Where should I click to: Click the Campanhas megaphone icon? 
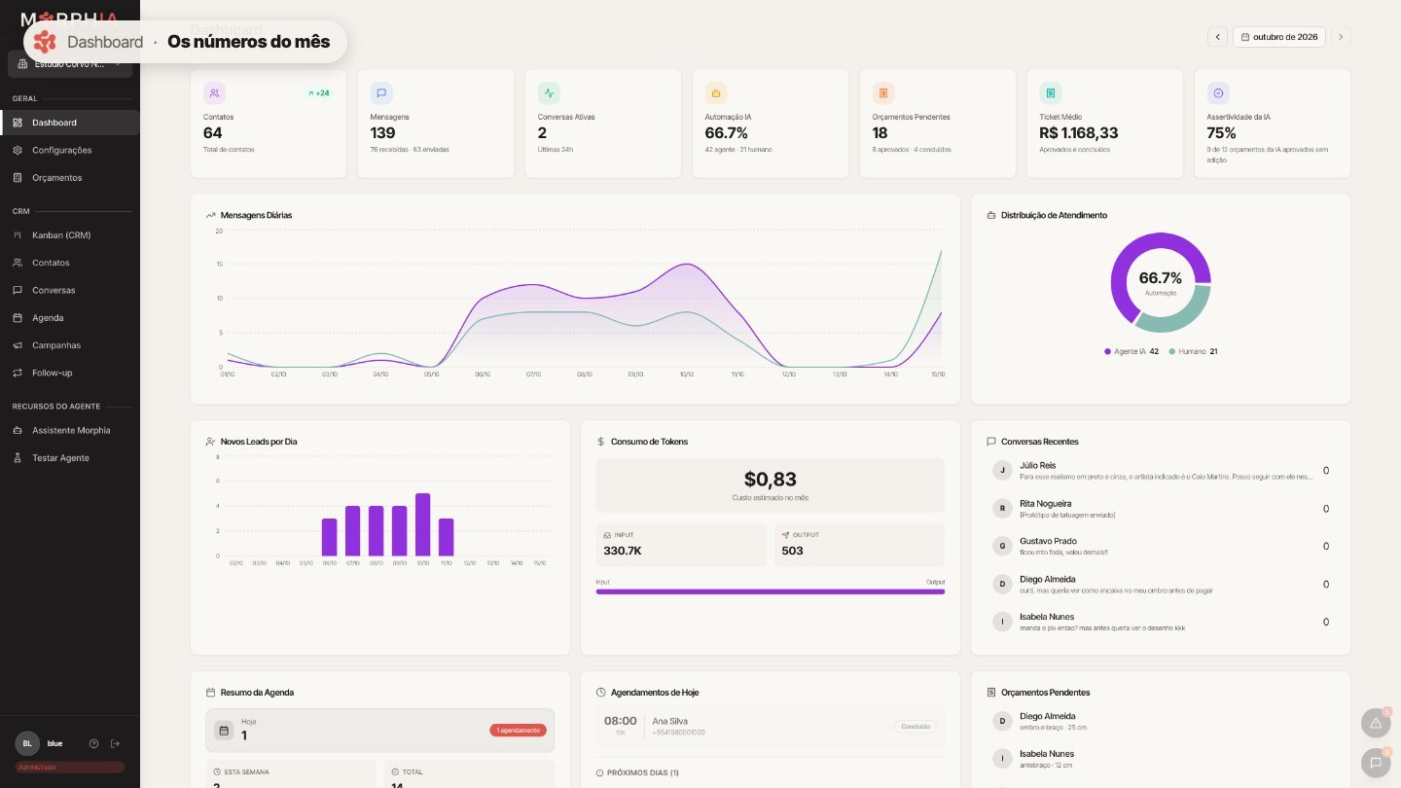[x=18, y=345]
